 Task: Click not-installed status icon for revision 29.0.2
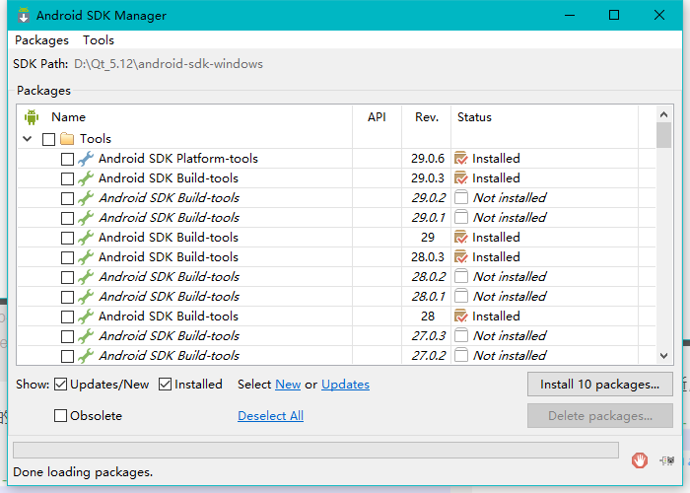(x=460, y=197)
